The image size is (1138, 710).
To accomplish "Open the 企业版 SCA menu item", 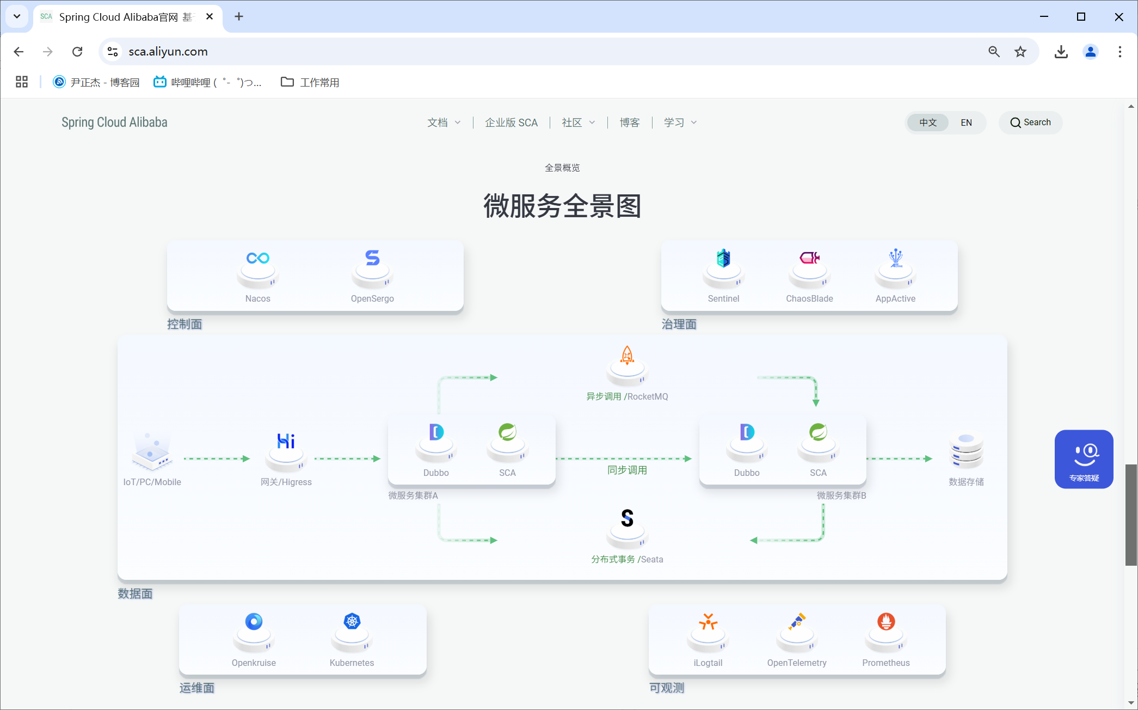I will click(x=511, y=123).
